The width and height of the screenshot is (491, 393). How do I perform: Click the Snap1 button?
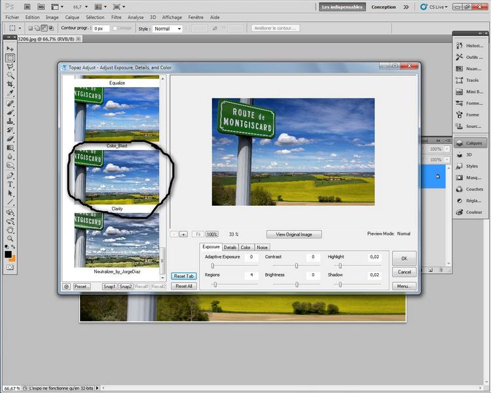(109, 286)
